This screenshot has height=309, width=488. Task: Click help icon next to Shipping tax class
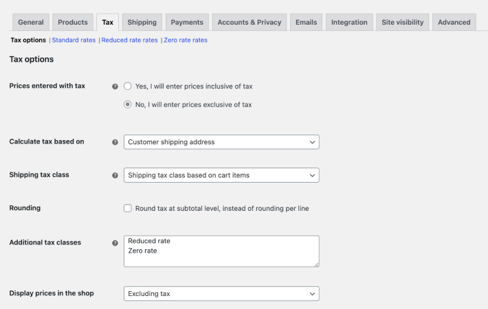(115, 175)
